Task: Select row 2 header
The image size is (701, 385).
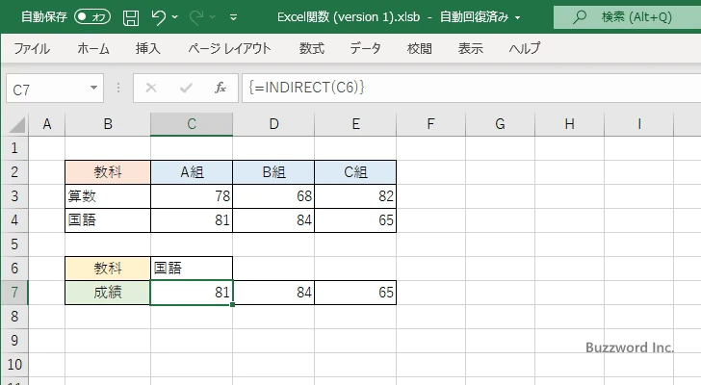Action: [14, 172]
